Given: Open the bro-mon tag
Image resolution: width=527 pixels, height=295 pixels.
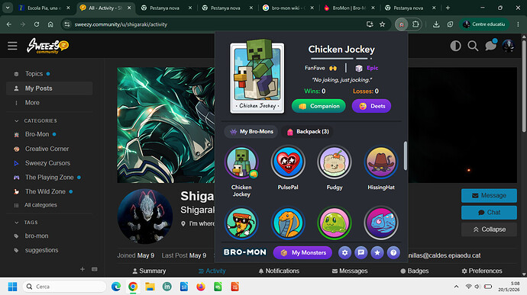Looking at the screenshot, I should pyautogui.click(x=37, y=236).
